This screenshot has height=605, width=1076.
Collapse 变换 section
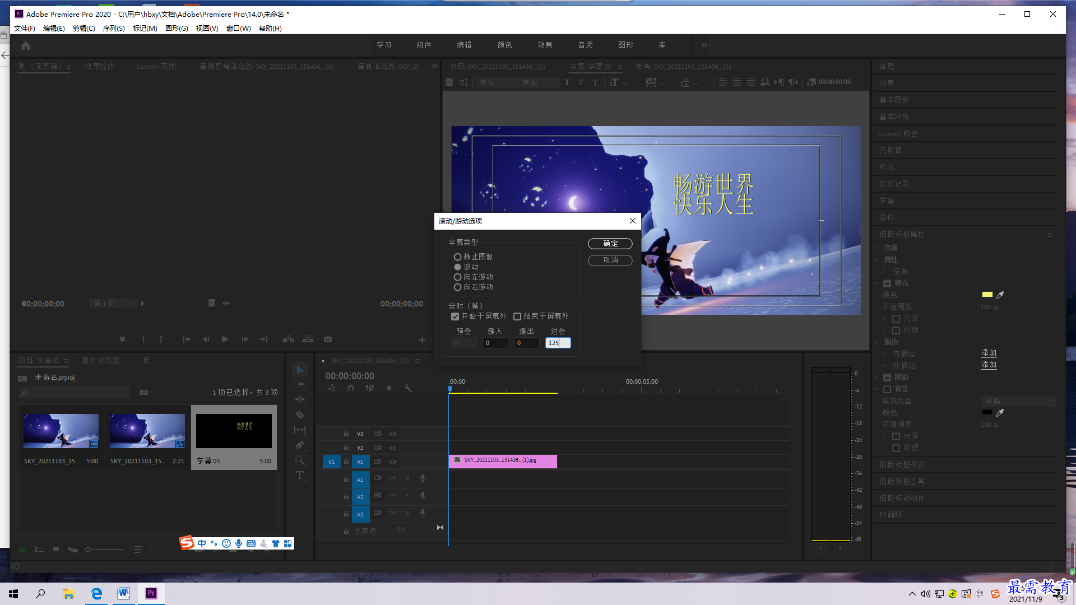click(x=876, y=248)
